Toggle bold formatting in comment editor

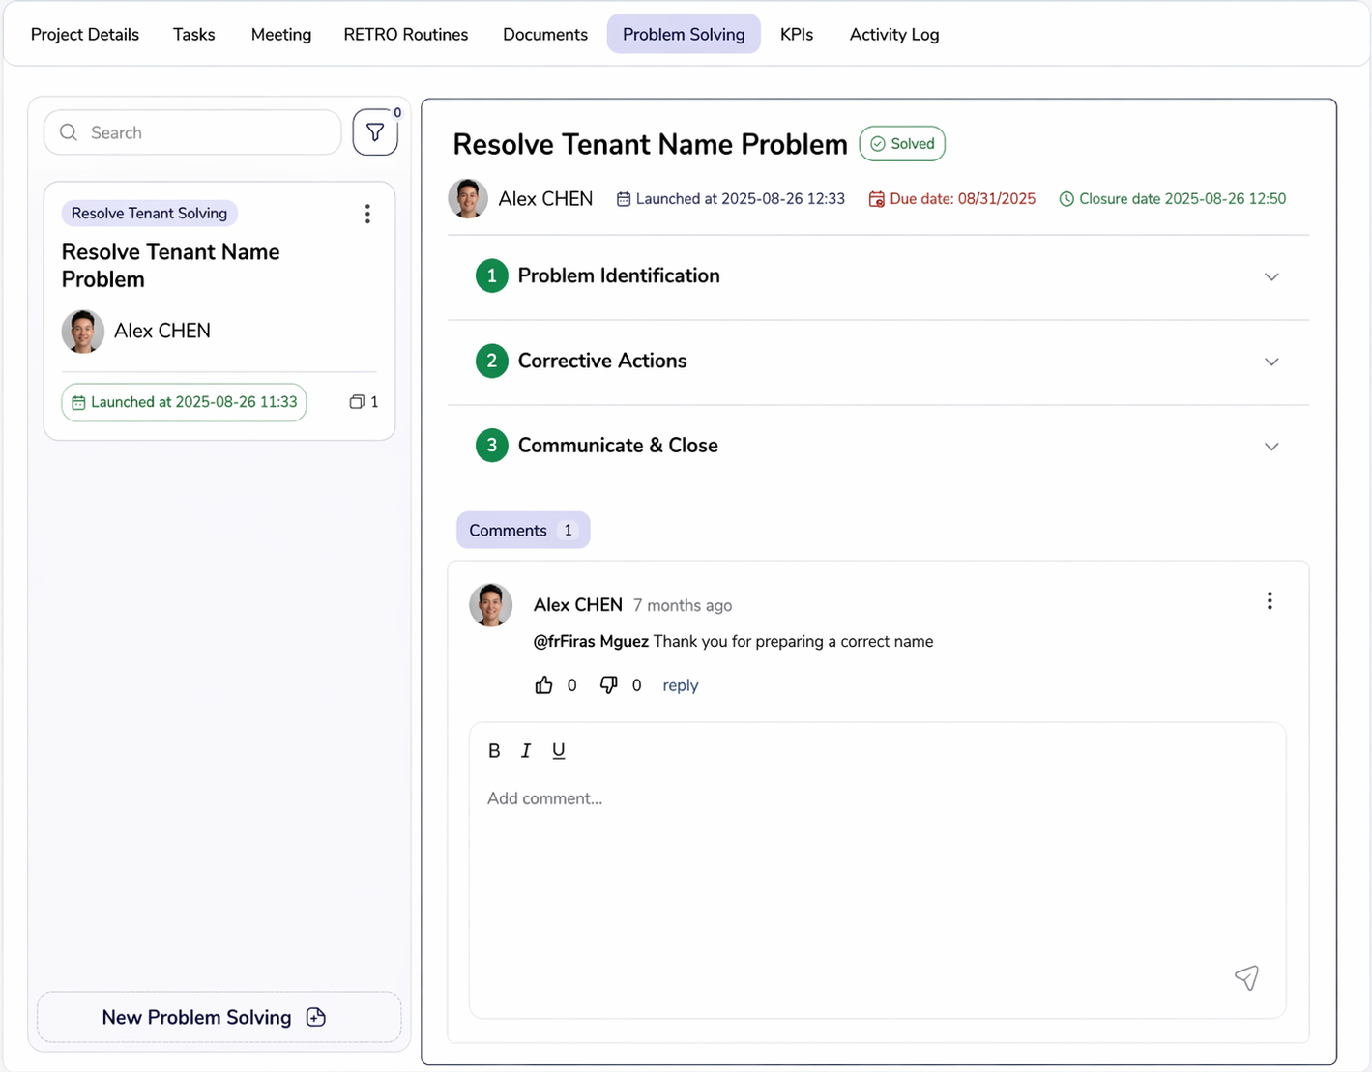(494, 751)
